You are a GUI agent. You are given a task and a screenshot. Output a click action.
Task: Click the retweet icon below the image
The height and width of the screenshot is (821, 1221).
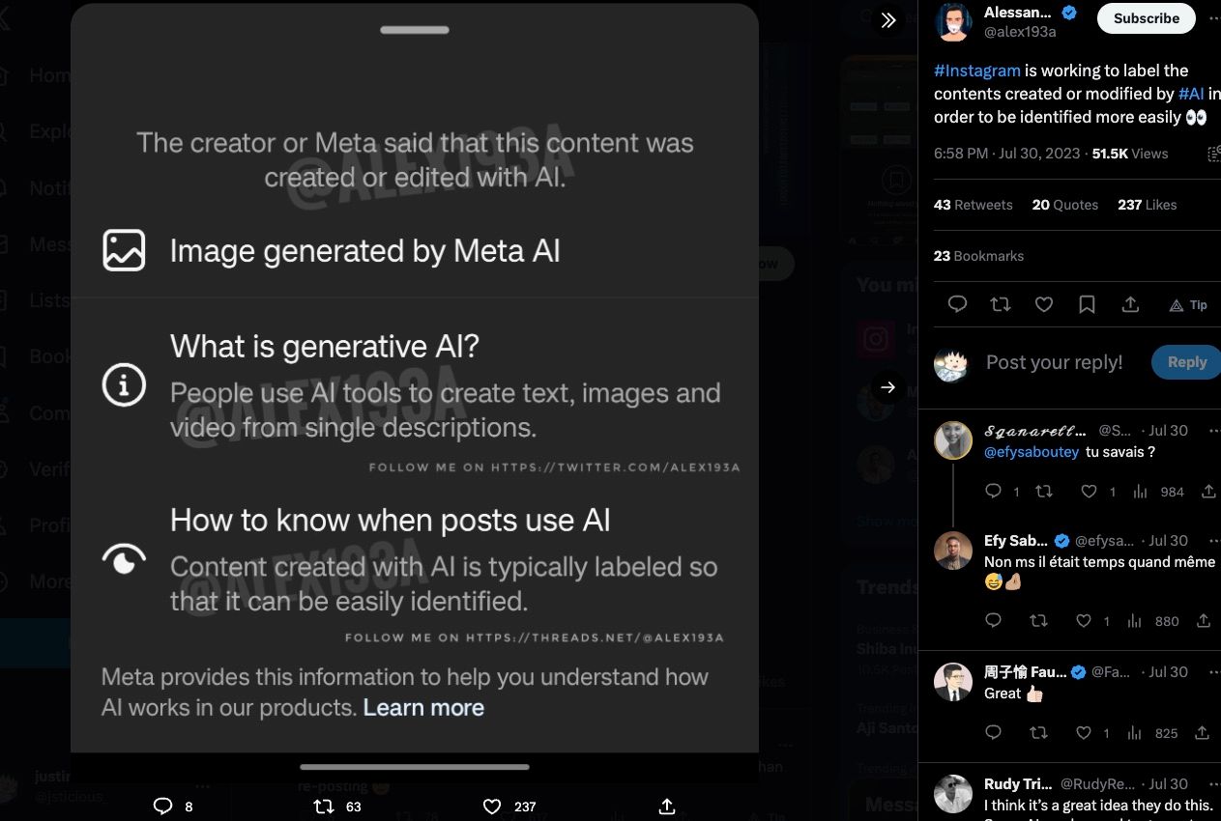click(325, 806)
